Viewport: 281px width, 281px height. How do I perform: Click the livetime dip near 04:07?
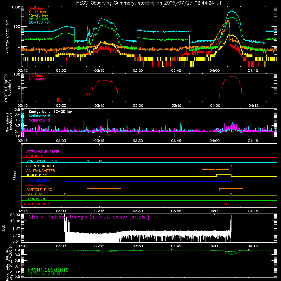tap(232, 253)
